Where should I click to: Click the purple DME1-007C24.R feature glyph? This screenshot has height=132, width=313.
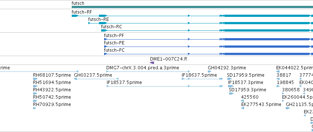coord(152,63)
